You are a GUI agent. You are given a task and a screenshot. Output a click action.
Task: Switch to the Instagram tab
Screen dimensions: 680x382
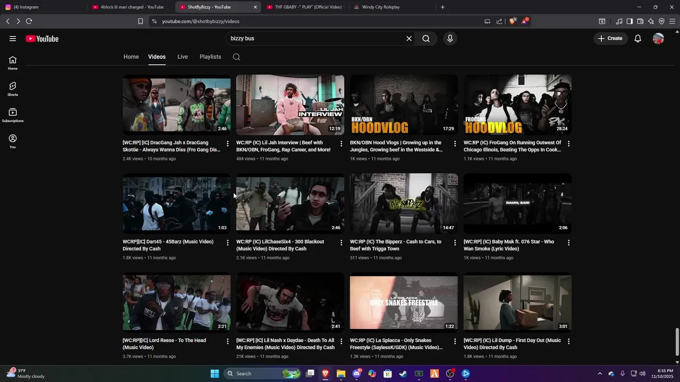coord(42,7)
